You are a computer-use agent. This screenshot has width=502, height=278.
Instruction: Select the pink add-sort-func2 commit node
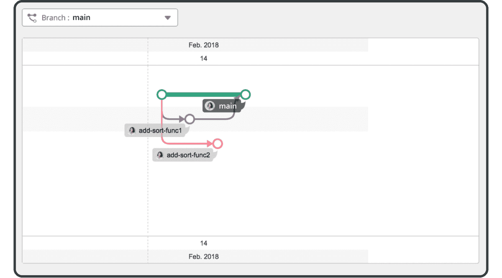pos(217,144)
